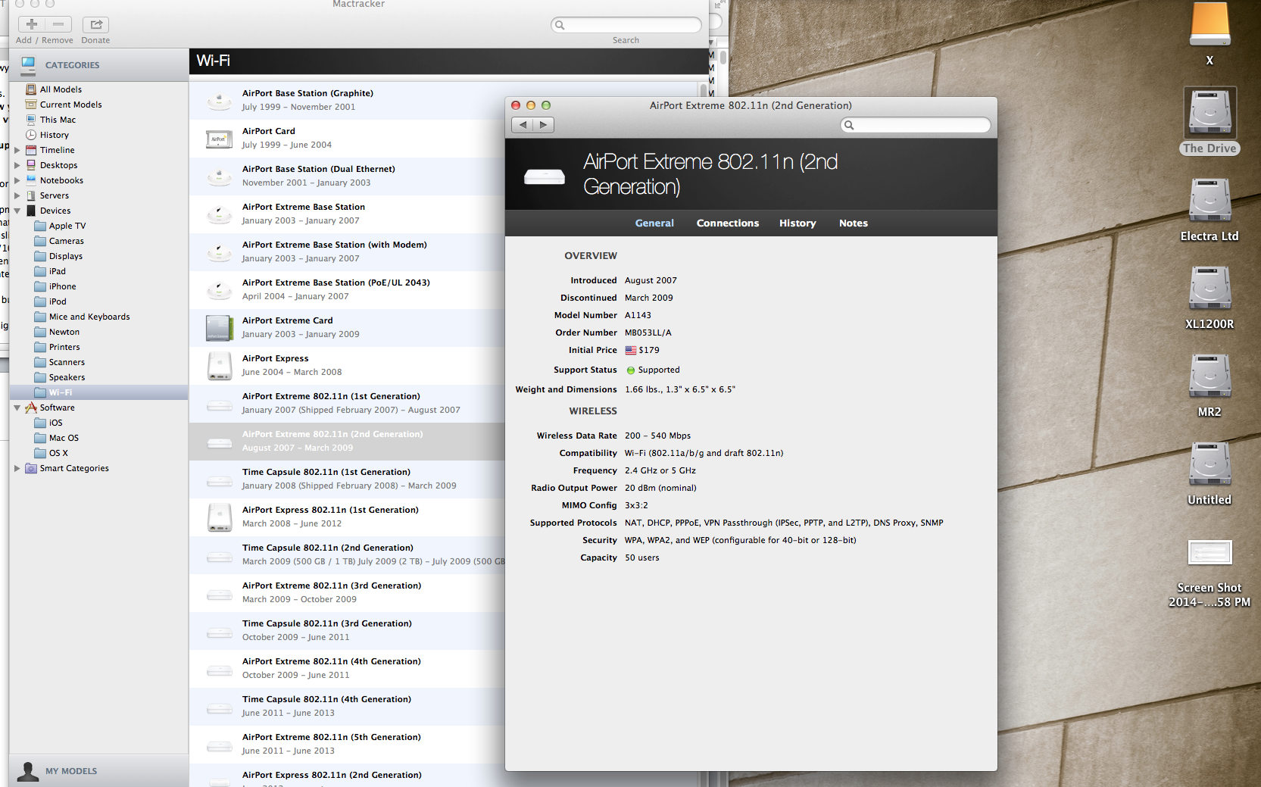Select Time Capsule 802.11n (4th Generation)
The width and height of the screenshot is (1261, 787).
click(x=347, y=707)
